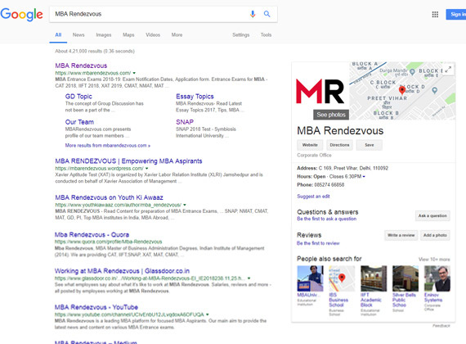
Task: Click See photos on the knowledge panel
Action: pos(331,115)
